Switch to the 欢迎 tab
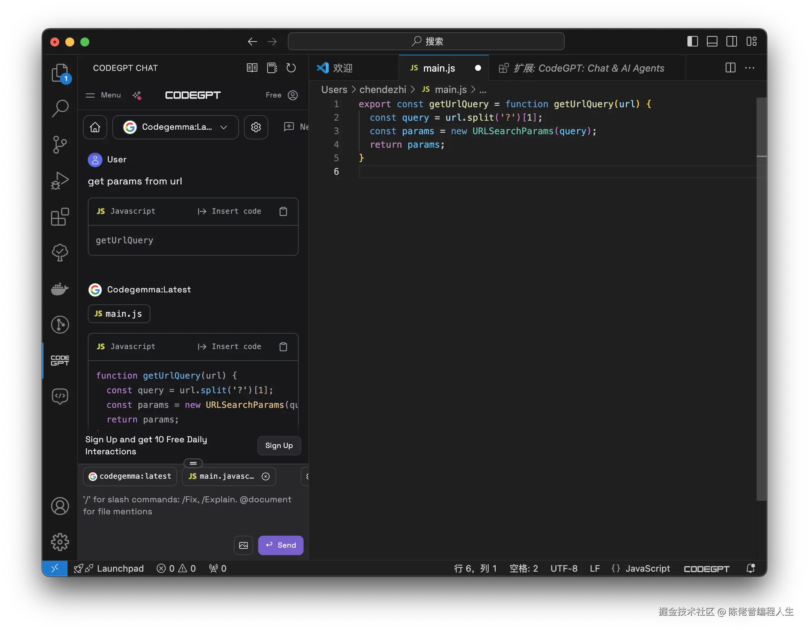The width and height of the screenshot is (809, 632). (x=342, y=68)
